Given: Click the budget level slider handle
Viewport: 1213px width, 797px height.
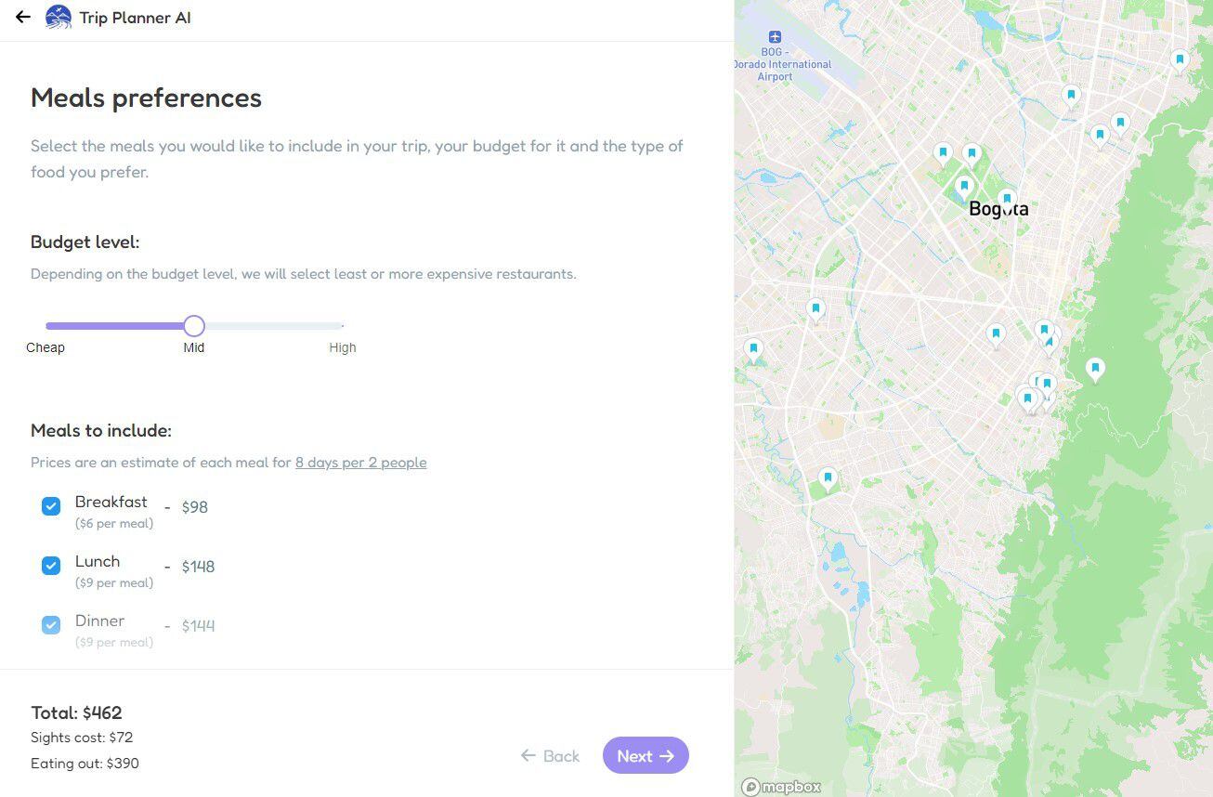Looking at the screenshot, I should coord(194,326).
